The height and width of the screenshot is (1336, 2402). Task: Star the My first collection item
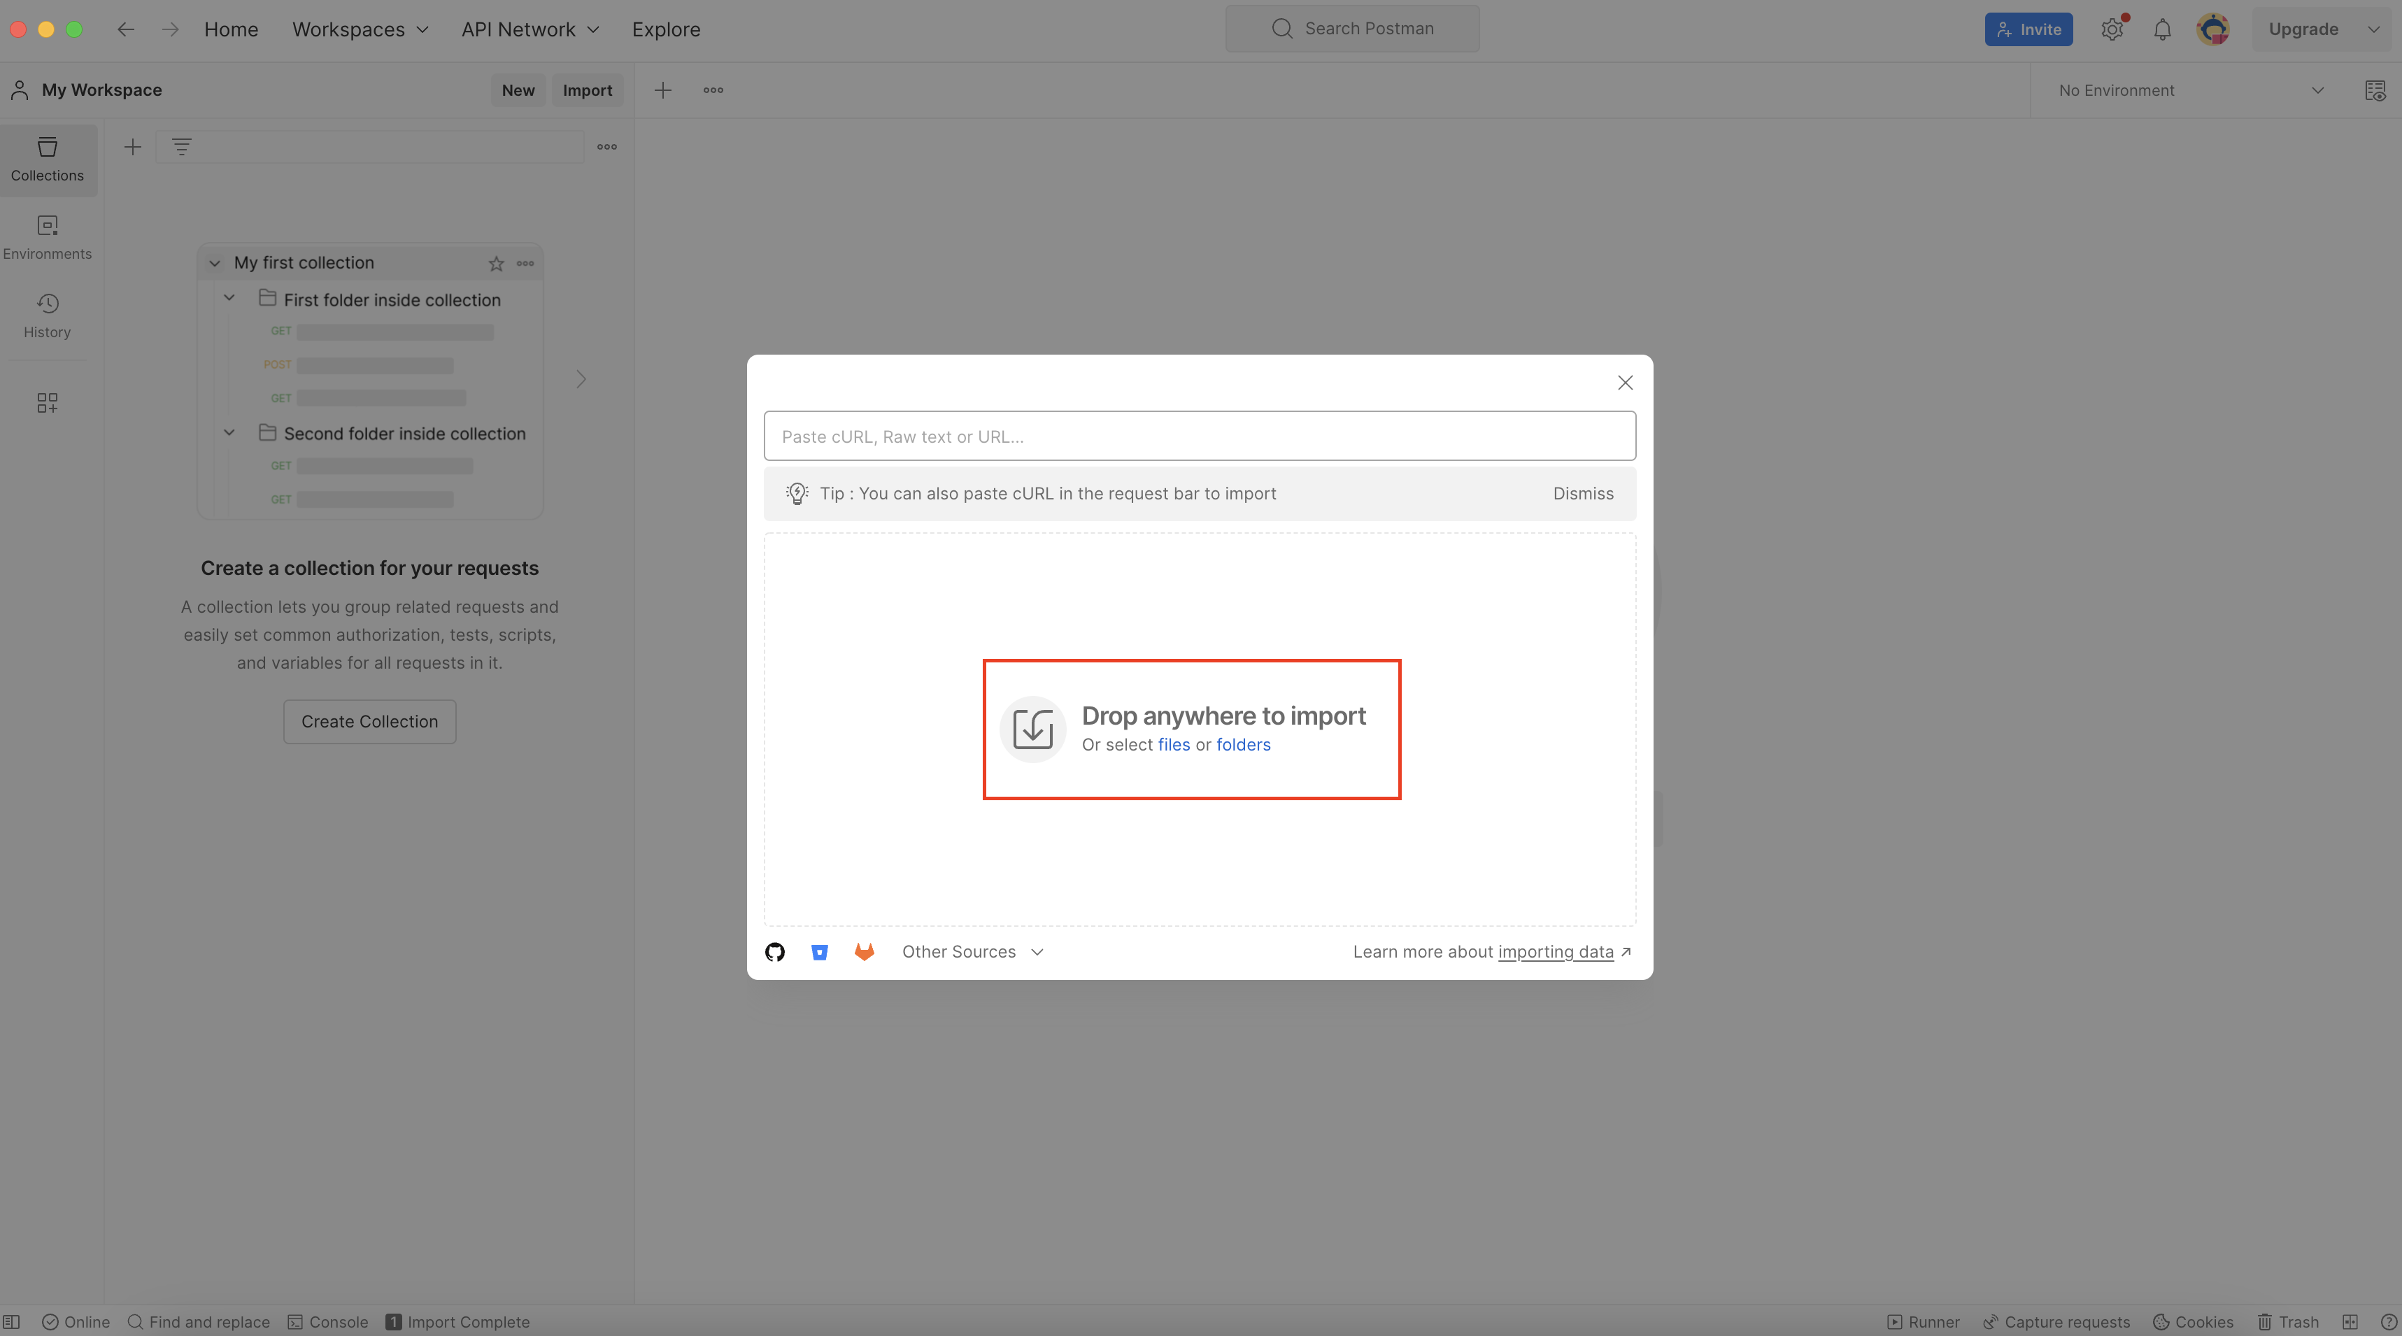496,264
